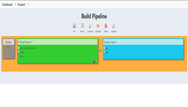The height and width of the screenshot is (107, 188).
Task: Go to the Dashboard breadcrumb link
Action: [7, 5]
